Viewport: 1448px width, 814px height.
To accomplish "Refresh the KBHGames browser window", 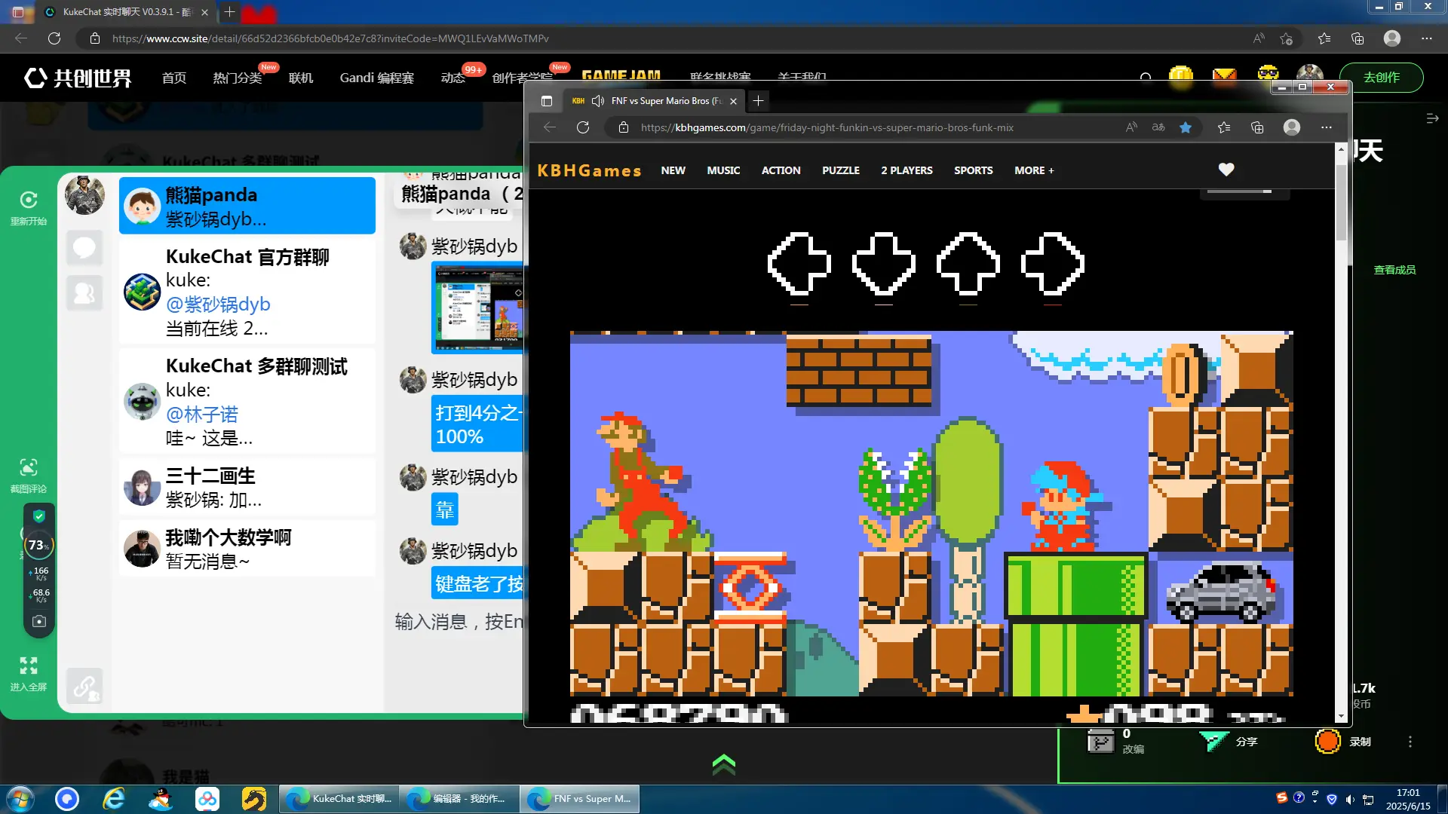I will (x=583, y=127).
